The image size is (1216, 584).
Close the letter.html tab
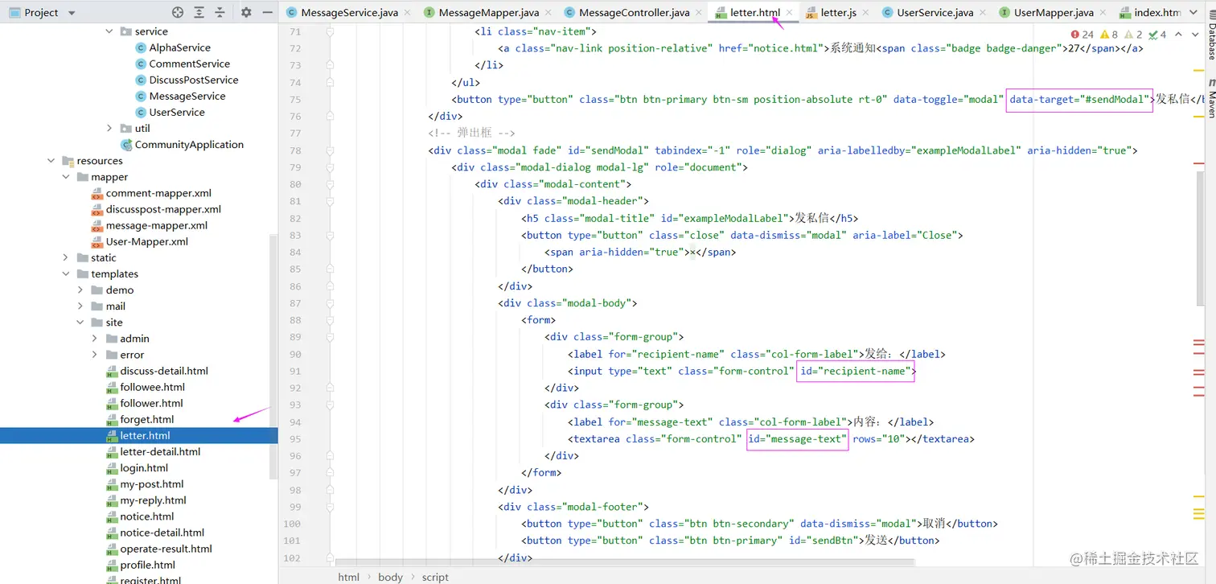pyautogui.click(x=790, y=13)
